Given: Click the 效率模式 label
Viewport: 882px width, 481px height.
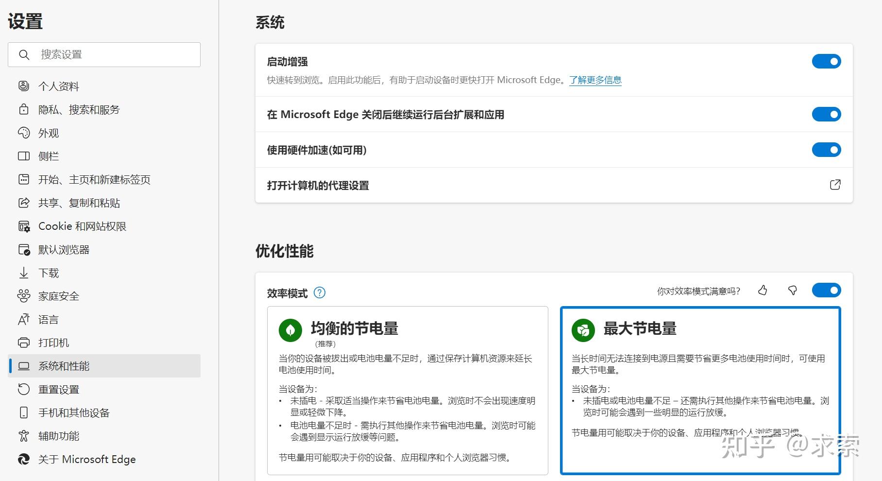Looking at the screenshot, I should [288, 293].
